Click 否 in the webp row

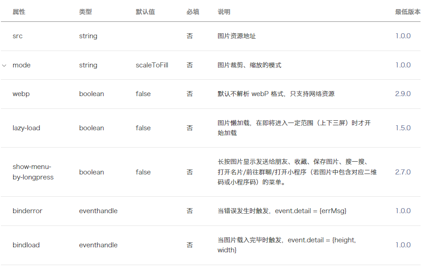[x=190, y=94]
